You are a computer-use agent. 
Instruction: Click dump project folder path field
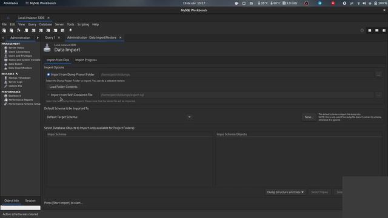[x=236, y=74]
